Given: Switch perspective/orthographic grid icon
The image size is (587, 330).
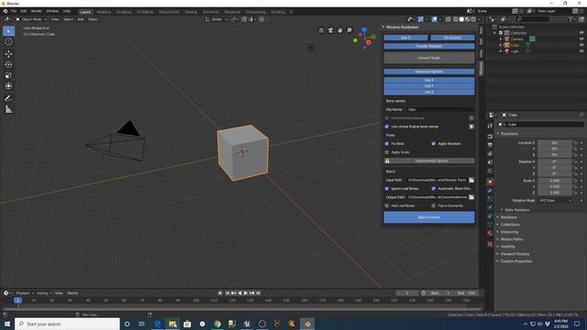Looking at the screenshot, I should [x=321, y=30].
